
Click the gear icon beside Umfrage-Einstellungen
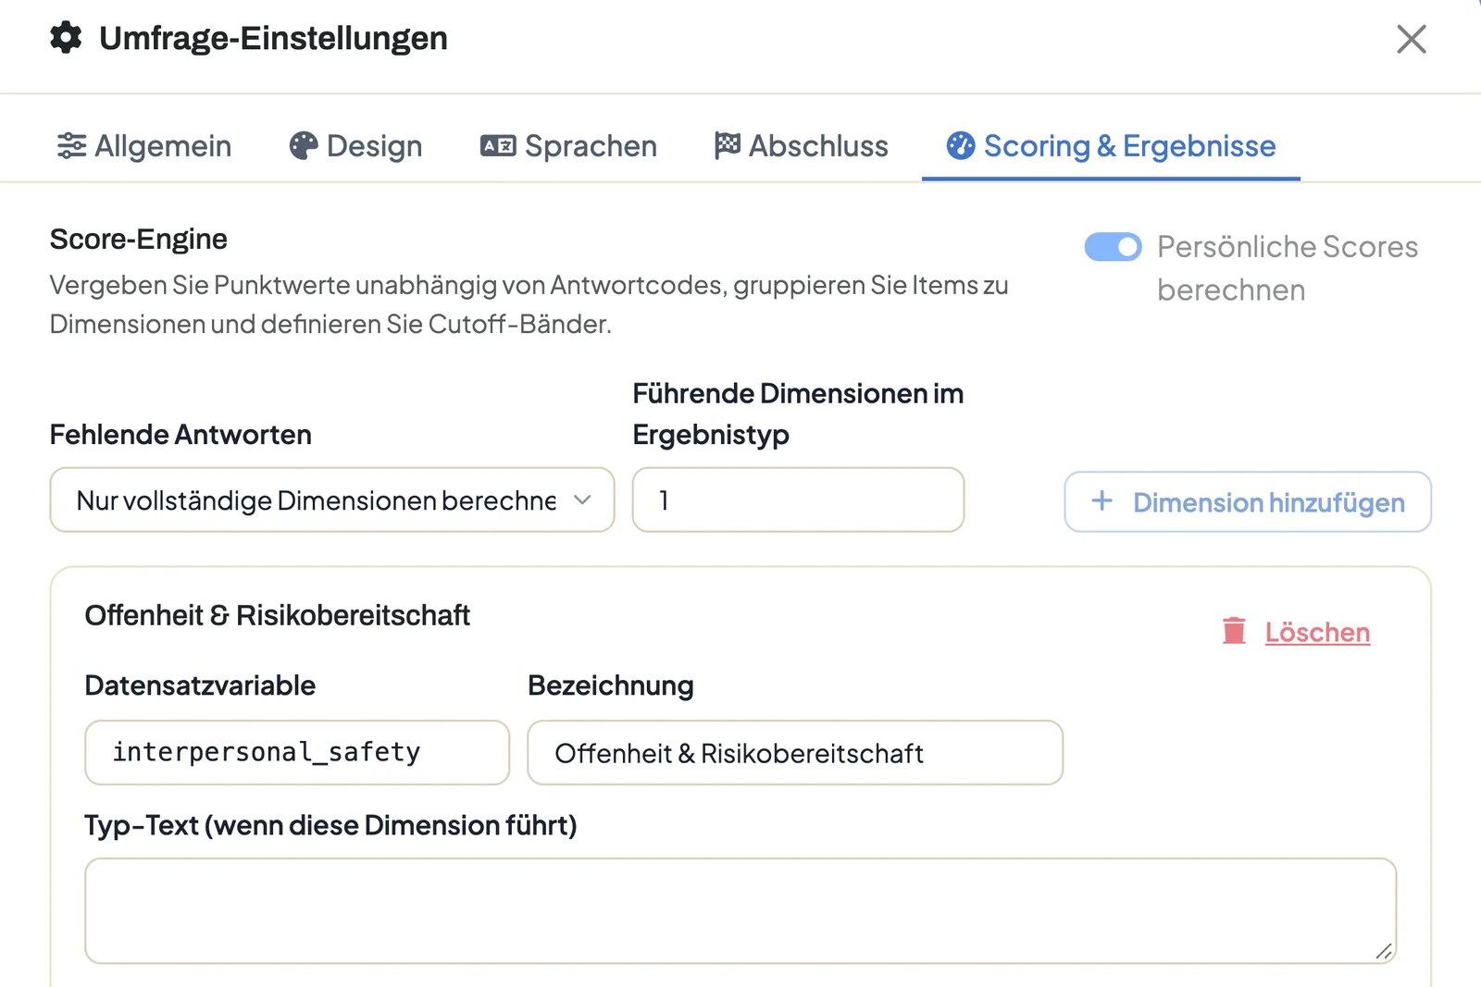point(66,38)
